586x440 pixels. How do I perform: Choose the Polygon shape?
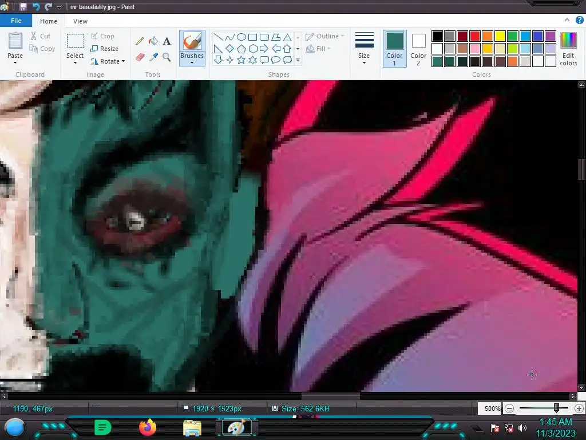coord(276,37)
